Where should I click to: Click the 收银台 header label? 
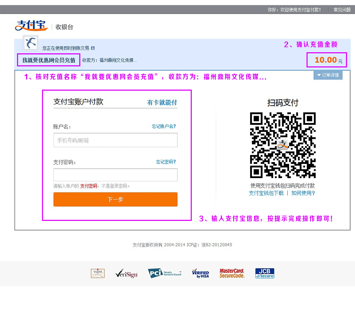click(x=64, y=27)
